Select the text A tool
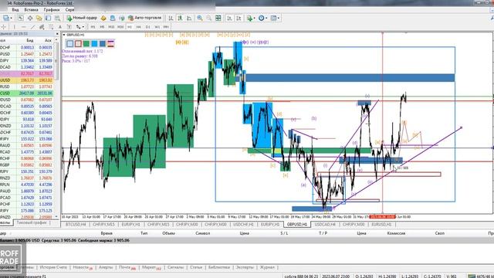This screenshot has width=494, height=278. (60, 27)
